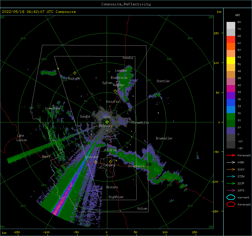Click the radar center diamond between Olds and Didsbury
The height and width of the screenshot is (236, 252).
[x=107, y=122]
